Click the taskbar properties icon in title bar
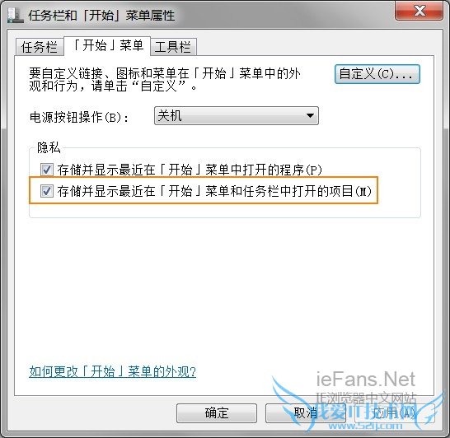Screen dimensions: 450x438 click(15, 15)
